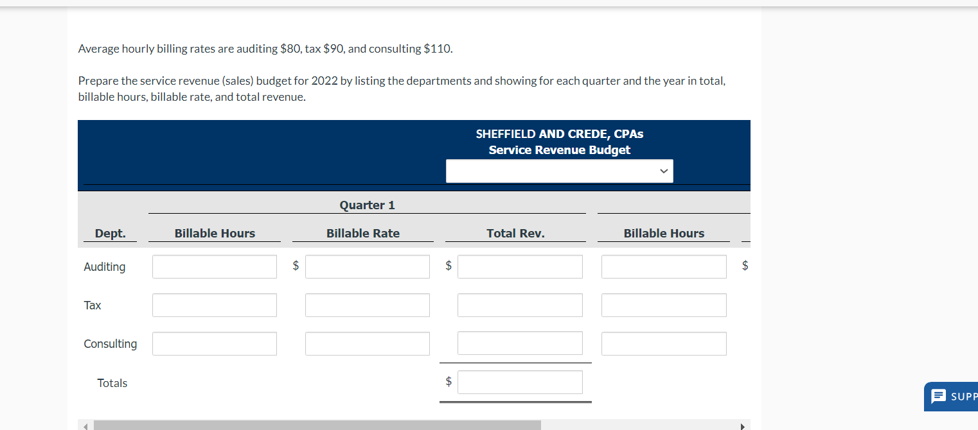978x430 pixels.
Task: Click the Tax billable rate input box
Action: click(x=368, y=305)
